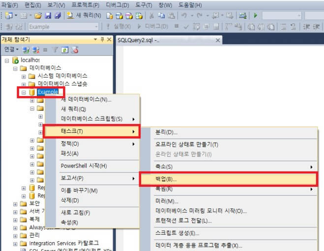Switch to the SQLQuery2.sql tab
This screenshot has height=251, width=324.
point(139,40)
